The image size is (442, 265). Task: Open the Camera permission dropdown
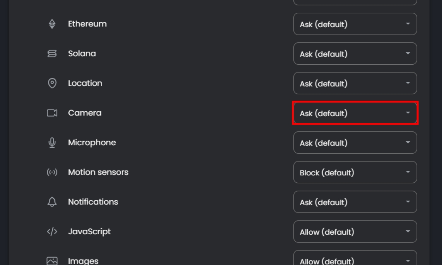point(355,113)
